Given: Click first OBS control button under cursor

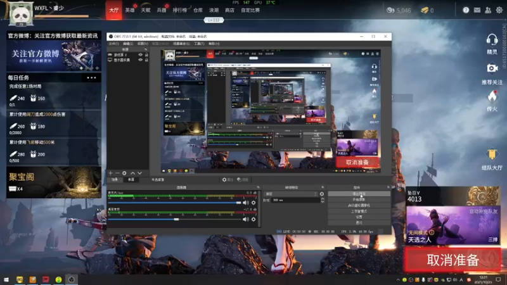Looking at the screenshot, I should (359, 194).
